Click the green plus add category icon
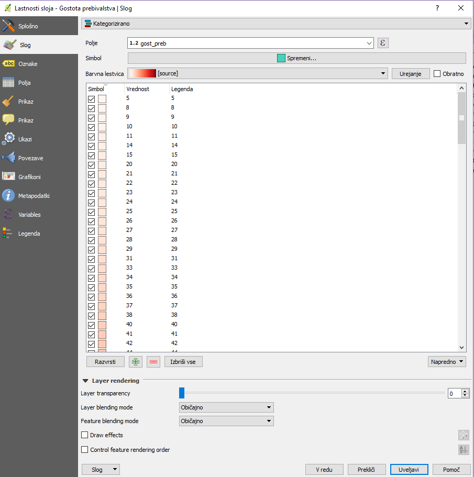The width and height of the screenshot is (474, 477). tap(136, 361)
